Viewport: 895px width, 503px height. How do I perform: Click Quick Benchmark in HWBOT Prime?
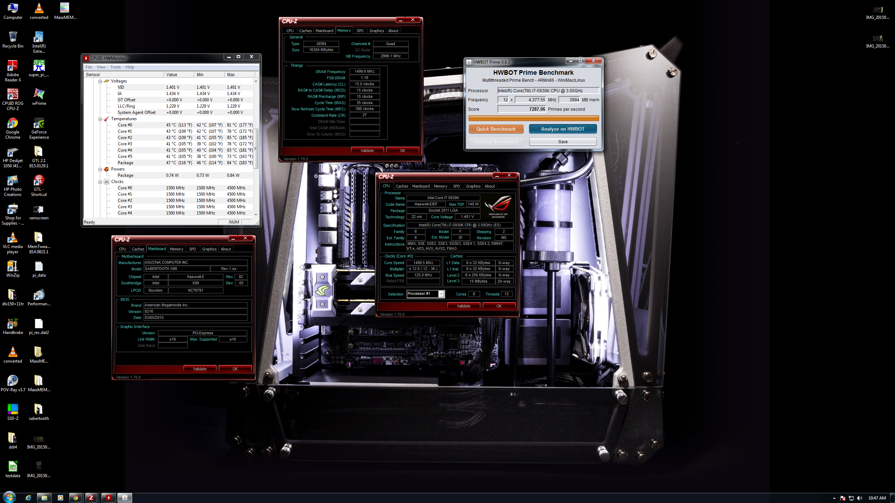click(496, 129)
